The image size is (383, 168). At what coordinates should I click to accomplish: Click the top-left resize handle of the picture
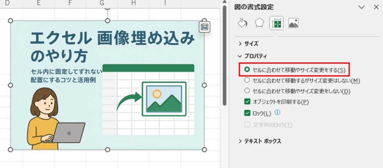pyautogui.click(x=10, y=21)
